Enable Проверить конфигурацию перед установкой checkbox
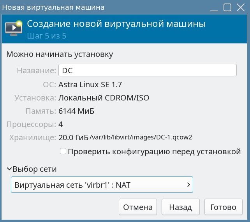 coord(63,151)
